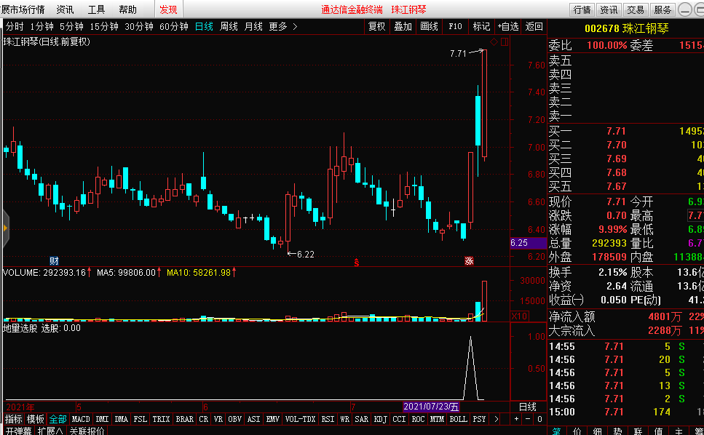Select the 15分钟 period
The image size is (704, 435).
(x=103, y=27)
